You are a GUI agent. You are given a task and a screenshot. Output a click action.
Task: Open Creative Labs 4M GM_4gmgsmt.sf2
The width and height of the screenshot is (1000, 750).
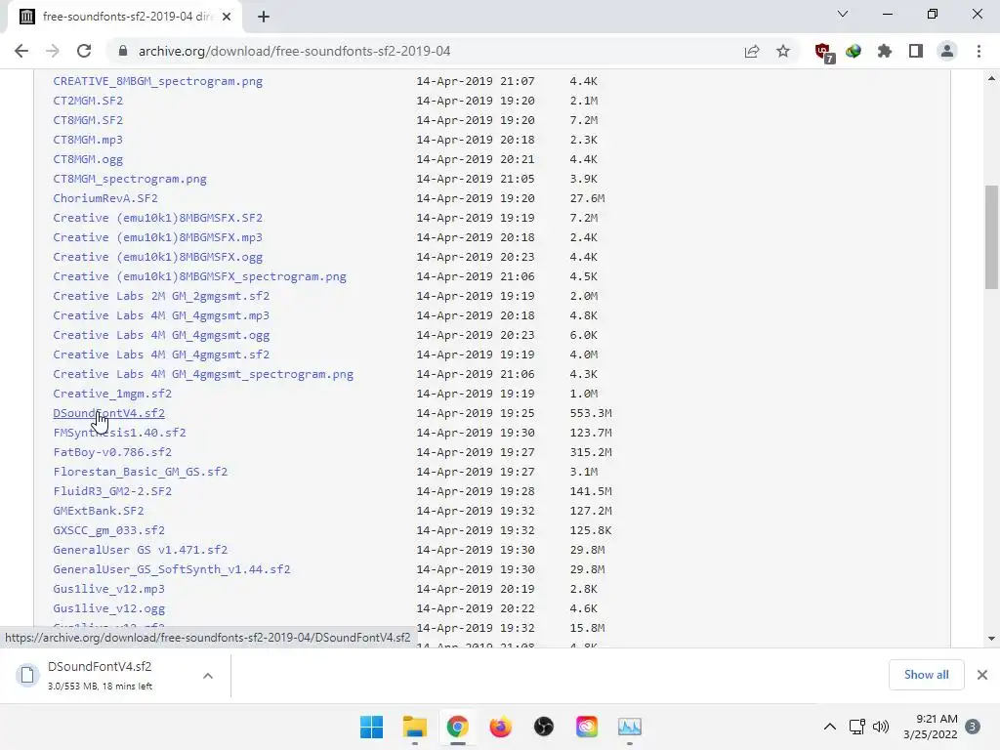pyautogui.click(x=161, y=354)
